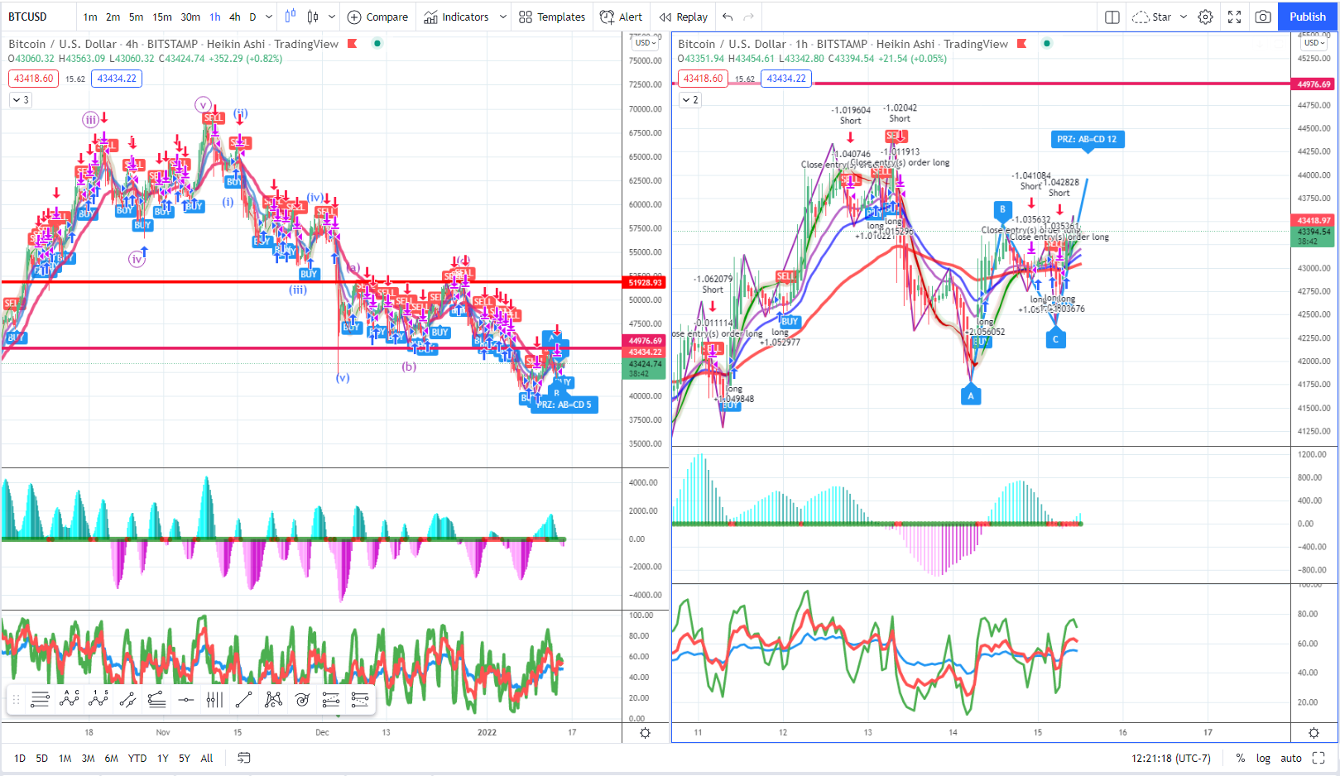Create an Alert

pos(621,17)
